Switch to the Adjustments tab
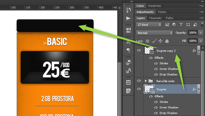Screen dimensions: 205x116 pos(145,12)
